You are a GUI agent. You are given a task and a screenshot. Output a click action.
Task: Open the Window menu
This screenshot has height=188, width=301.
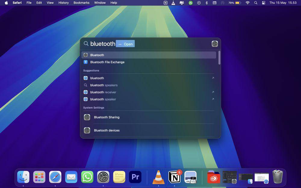click(x=100, y=3)
